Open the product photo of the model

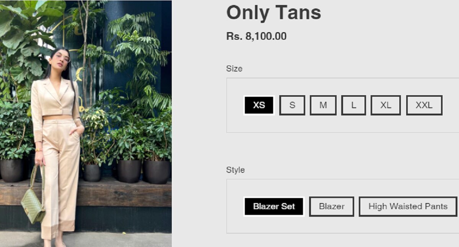pyautogui.click(x=86, y=123)
